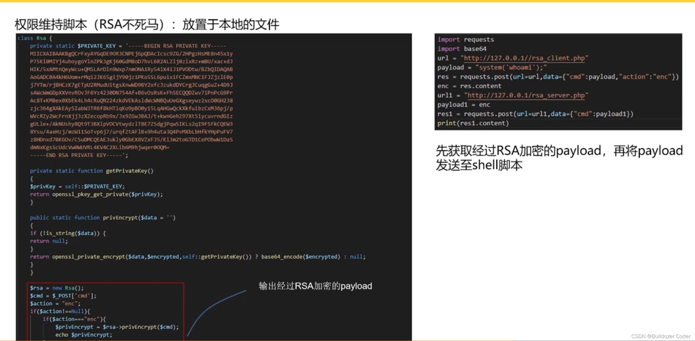Image resolution: width=695 pixels, height=341 pixels.
Task: Click the 'class Rsa' declaration line
Action: (x=34, y=38)
